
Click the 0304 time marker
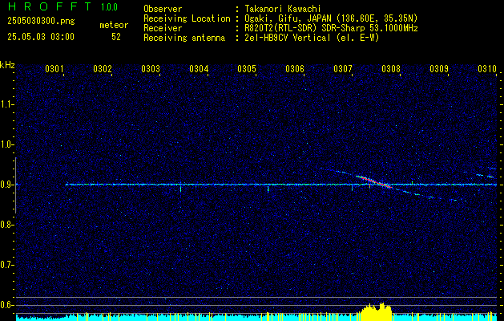pos(199,69)
